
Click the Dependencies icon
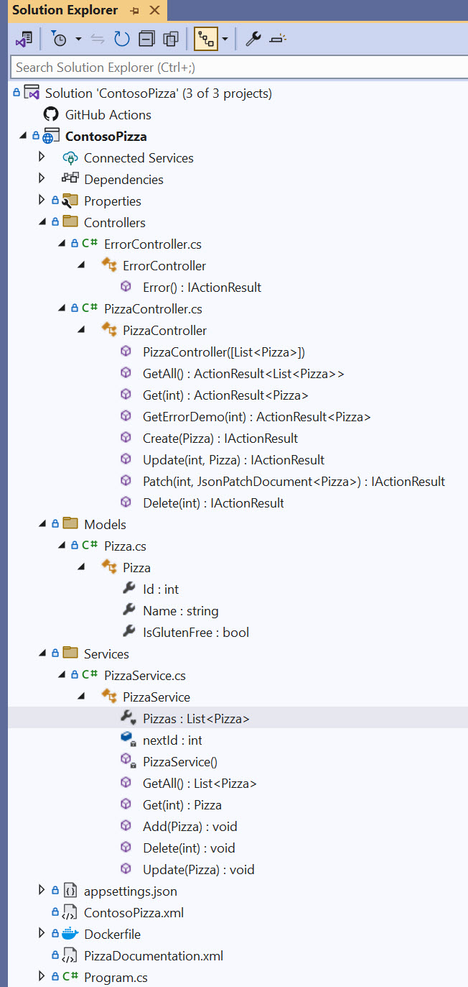(x=70, y=179)
